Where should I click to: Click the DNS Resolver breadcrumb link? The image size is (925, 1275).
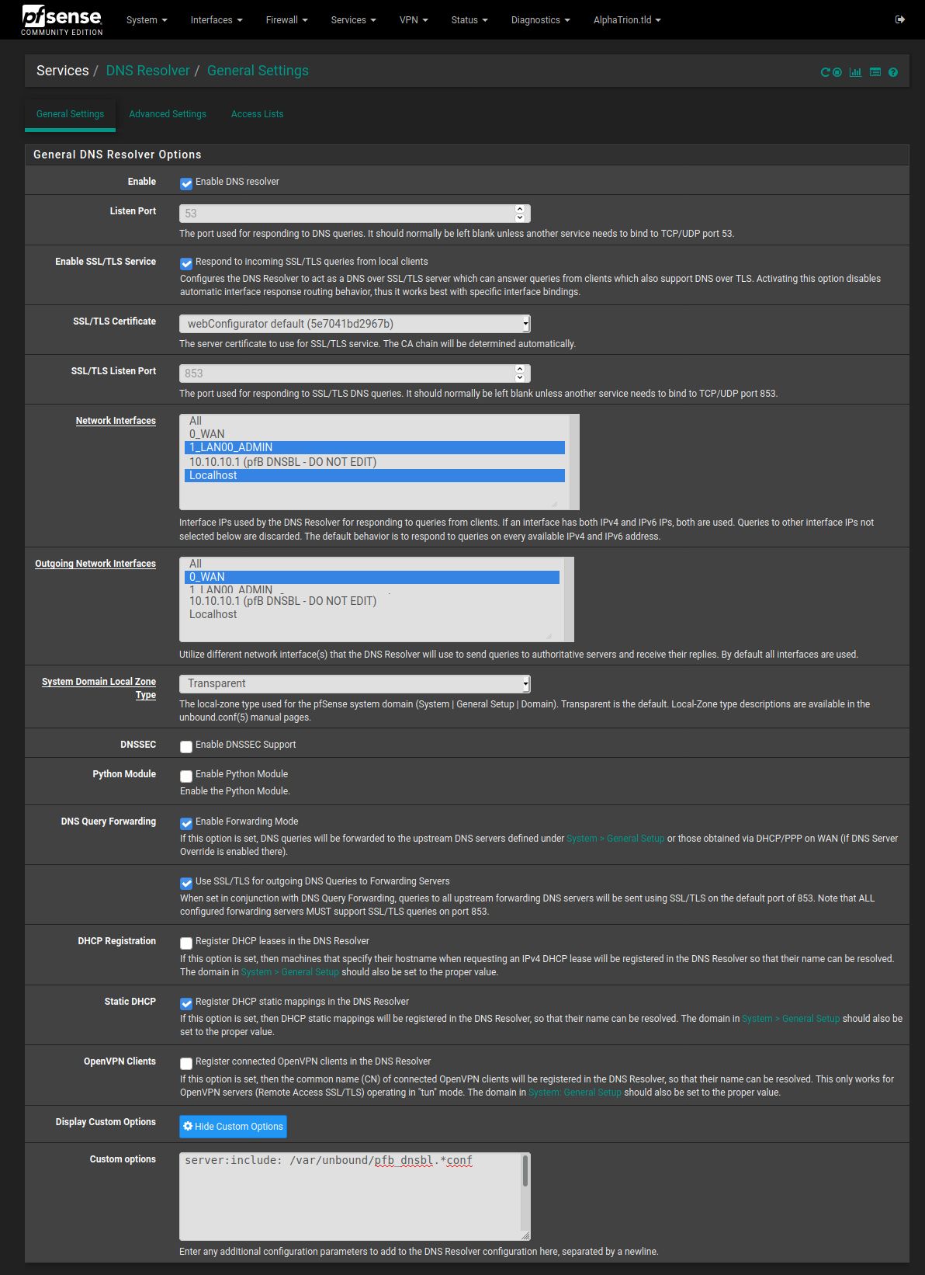coord(147,71)
